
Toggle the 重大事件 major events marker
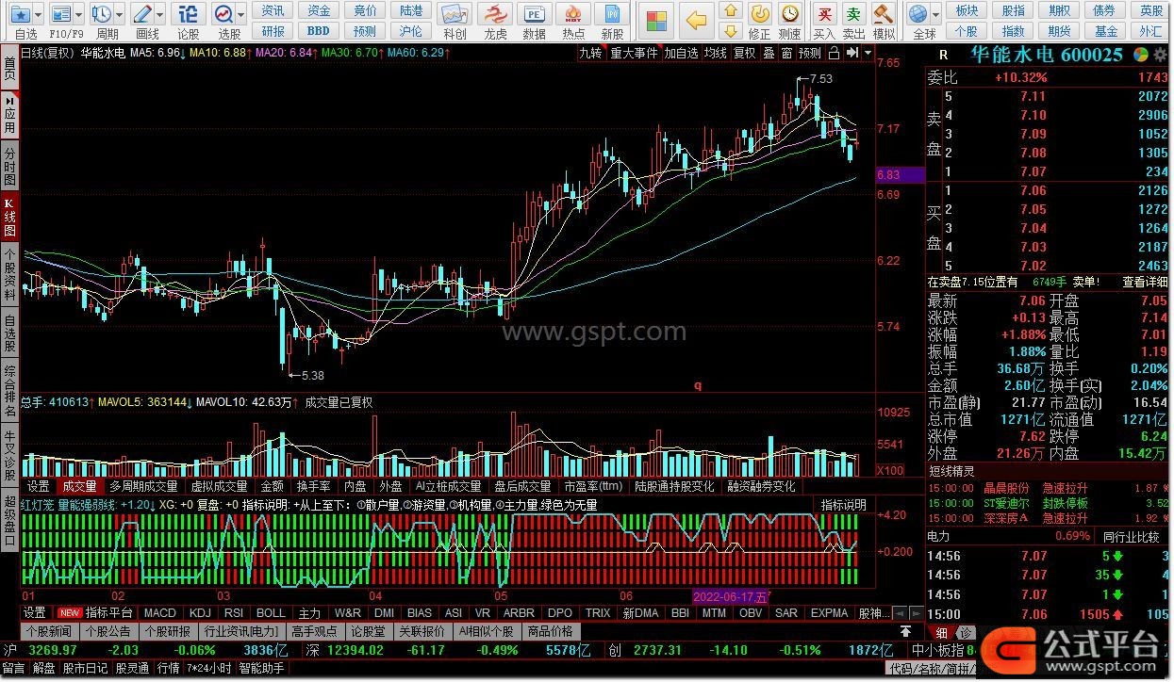point(634,54)
